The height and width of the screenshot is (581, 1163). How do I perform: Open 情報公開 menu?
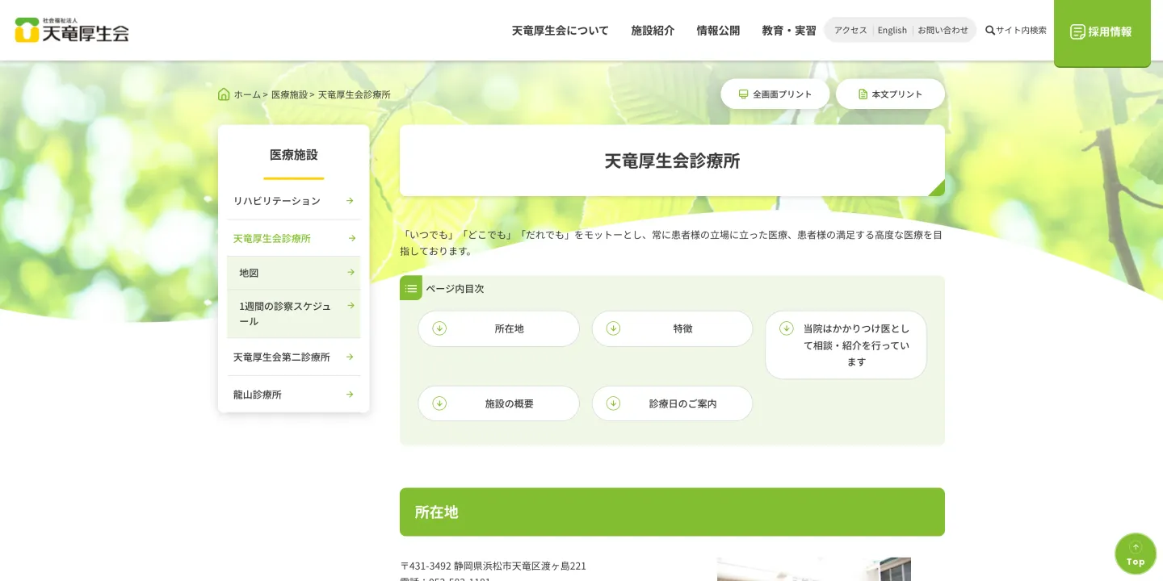click(x=718, y=31)
